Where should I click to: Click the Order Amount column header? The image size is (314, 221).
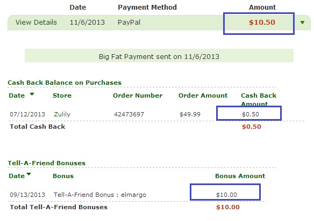[x=203, y=95]
